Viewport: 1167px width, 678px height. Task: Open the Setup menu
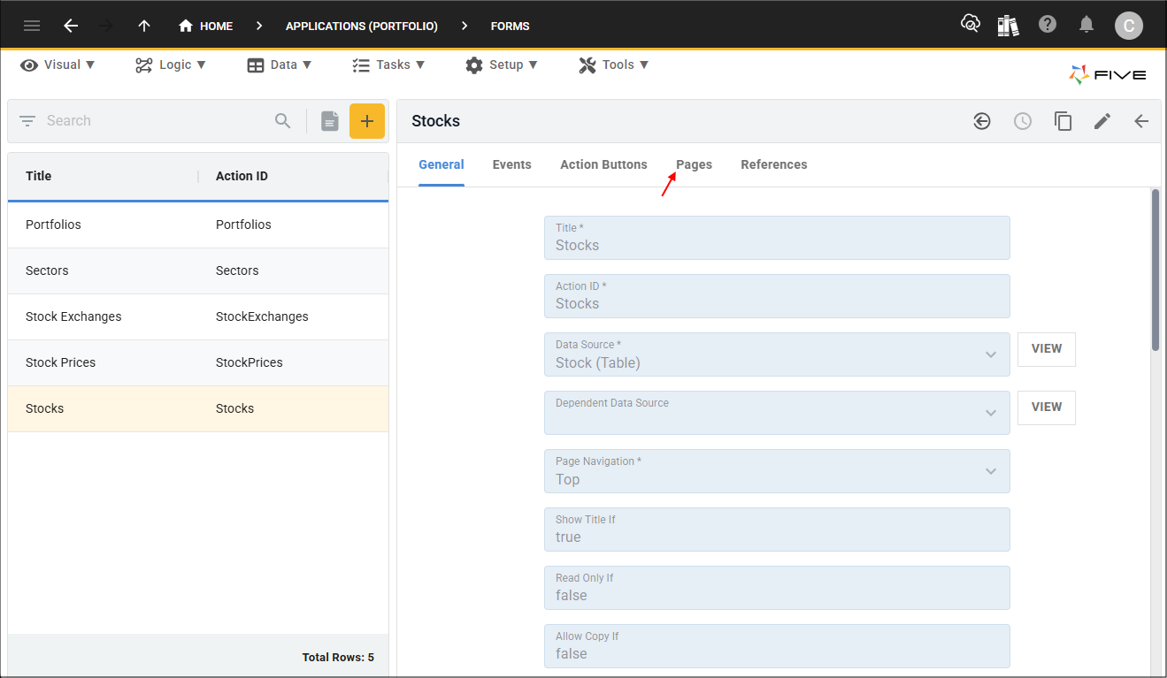pyautogui.click(x=502, y=65)
